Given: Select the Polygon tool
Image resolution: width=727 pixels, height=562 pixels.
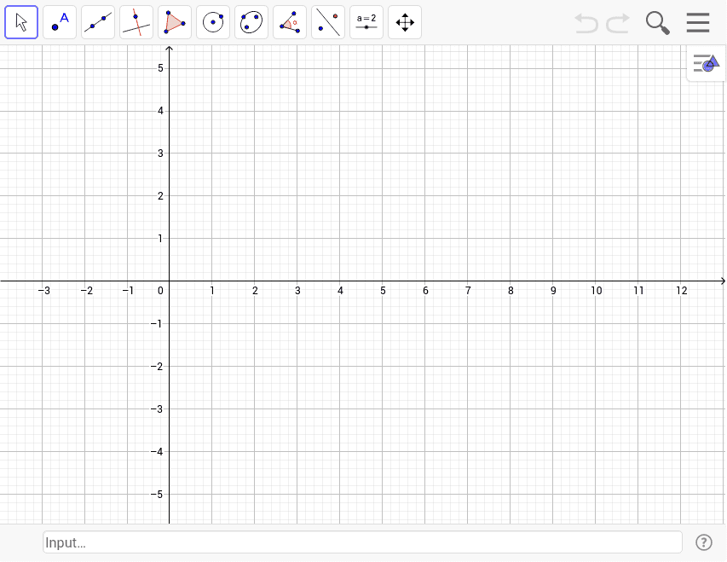Looking at the screenshot, I should [x=175, y=22].
